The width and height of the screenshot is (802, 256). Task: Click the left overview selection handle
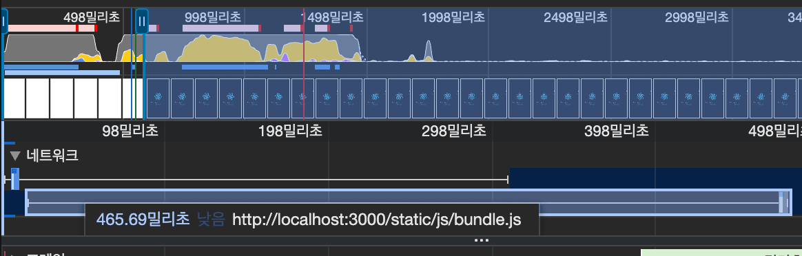coord(3,21)
